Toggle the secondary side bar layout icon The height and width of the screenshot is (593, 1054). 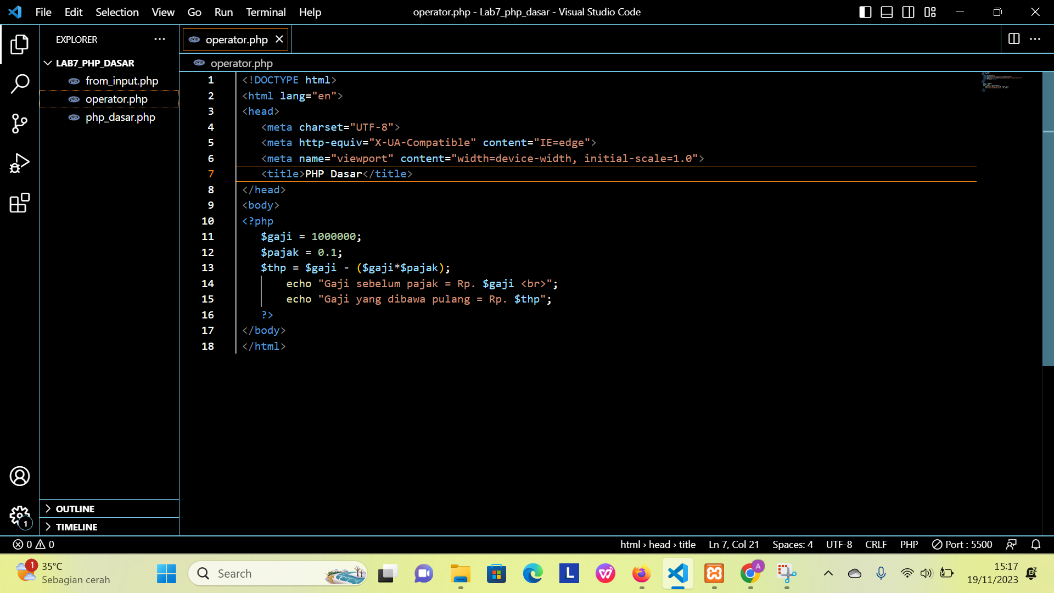[x=909, y=12]
